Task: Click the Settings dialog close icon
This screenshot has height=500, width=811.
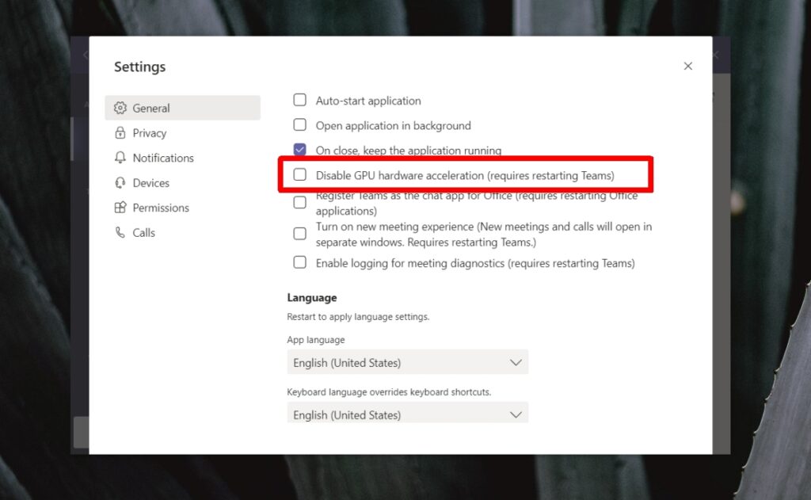Action: point(687,66)
